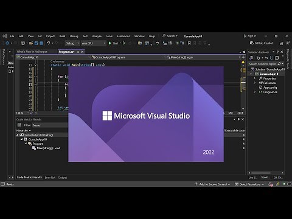Click the Undo toolbar icon

(x=48, y=43)
